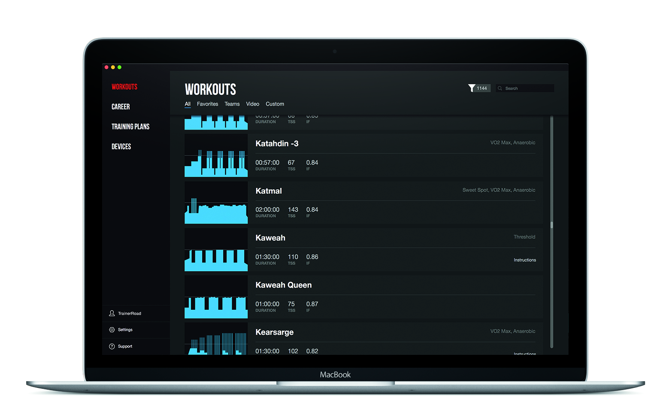Click the Support question mark icon
The width and height of the screenshot is (669, 418).
[x=112, y=346]
